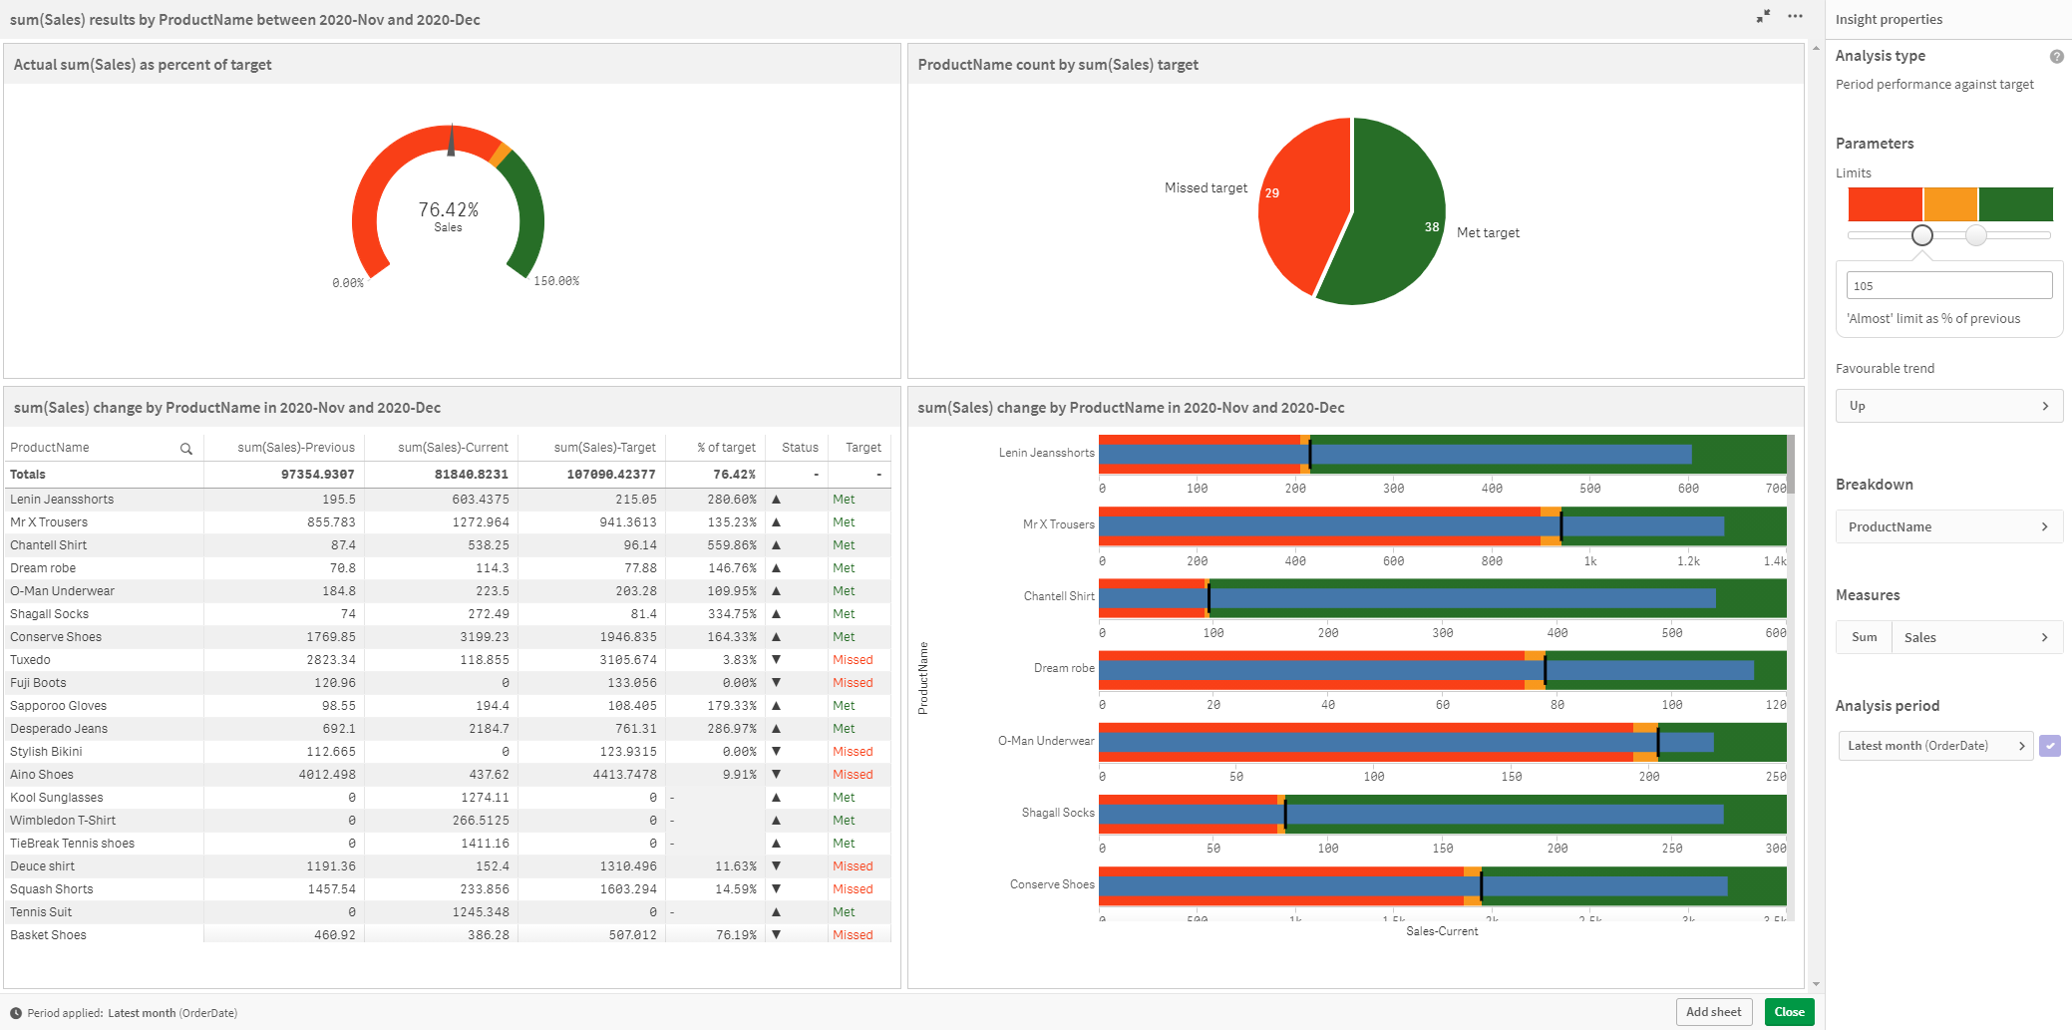2072x1030 pixels.
Task: Expand the Favourable trend Up dropdown
Action: coord(1948,406)
